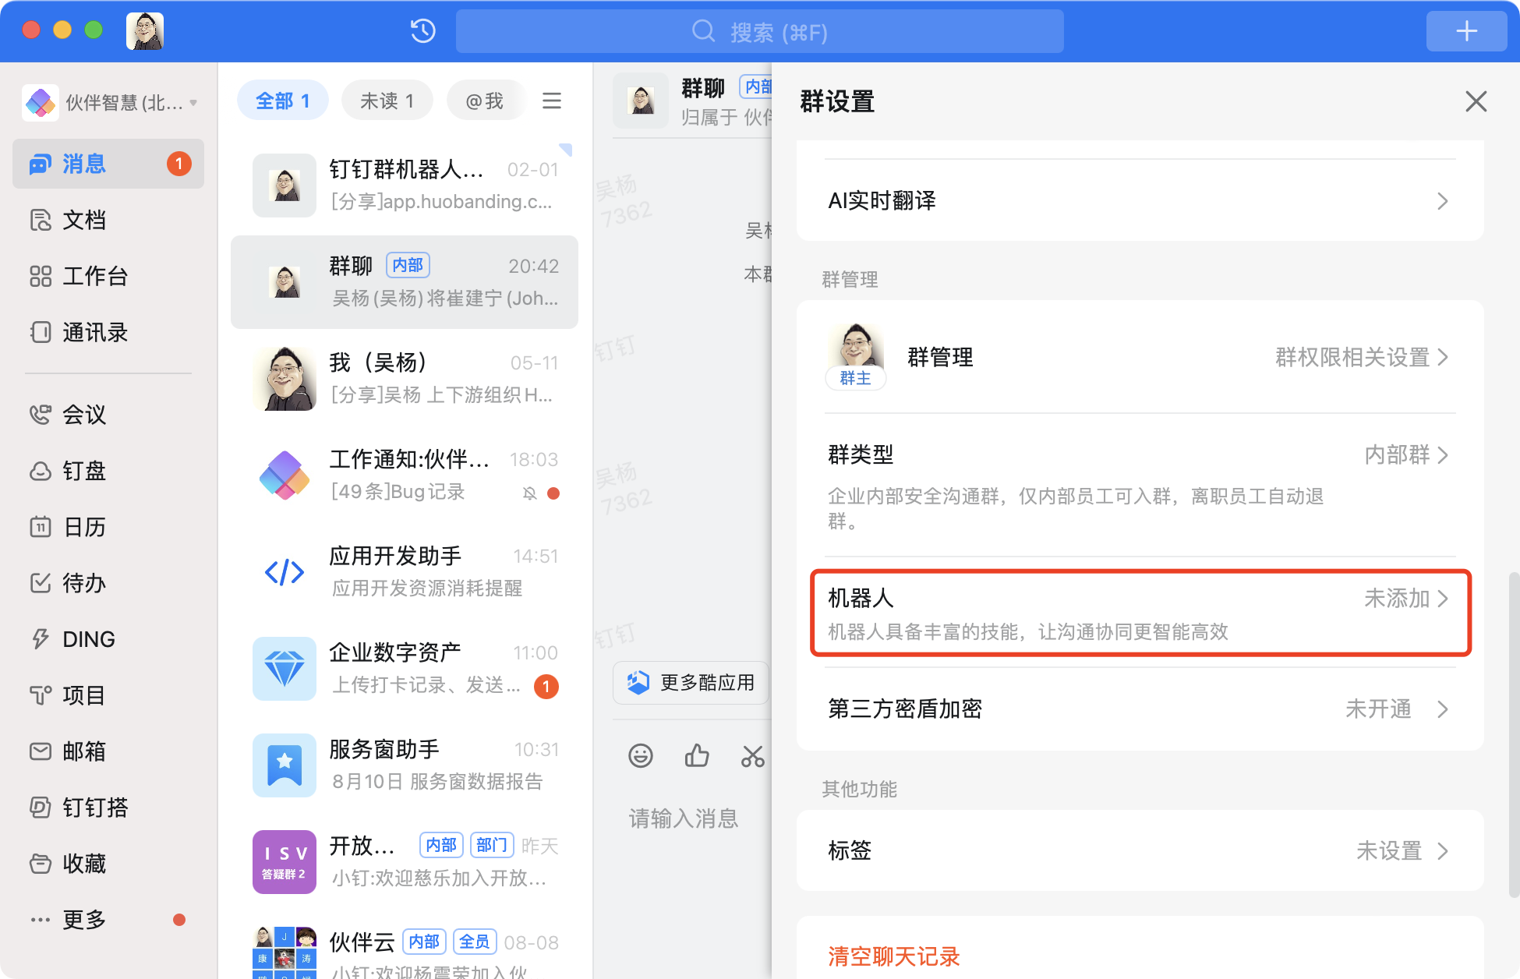Open 标签 setting row
Viewport: 1520px width, 979px height.
tap(1140, 850)
